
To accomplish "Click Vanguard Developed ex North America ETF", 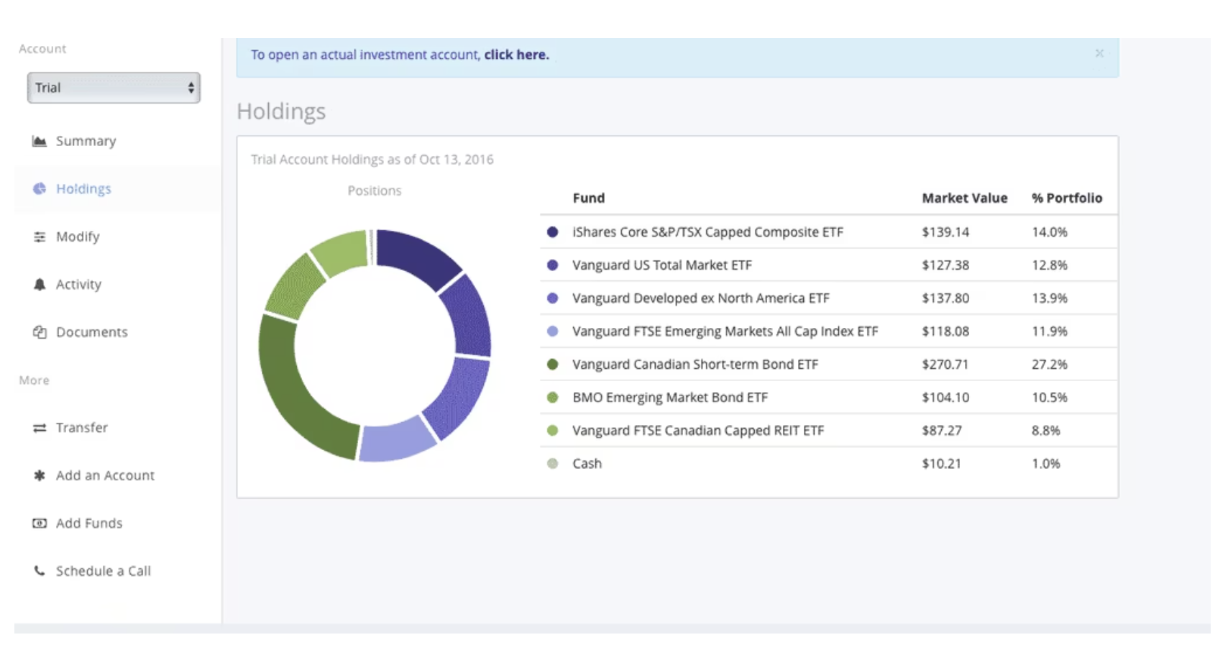I will 701,298.
